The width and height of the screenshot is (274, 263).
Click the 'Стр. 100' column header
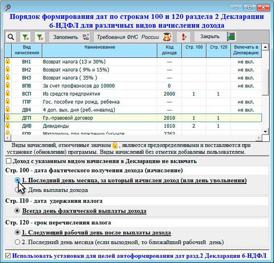tap(194, 50)
